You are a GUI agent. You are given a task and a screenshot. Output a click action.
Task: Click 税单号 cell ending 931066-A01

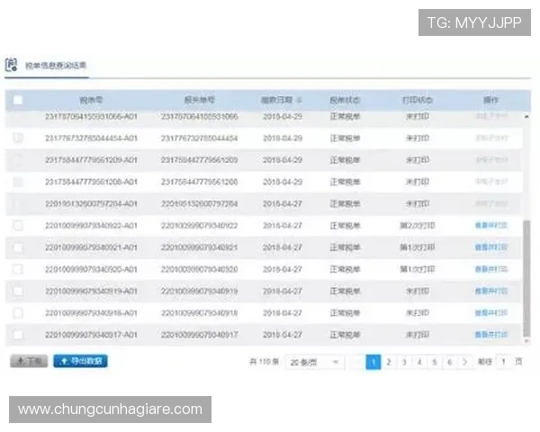91,116
